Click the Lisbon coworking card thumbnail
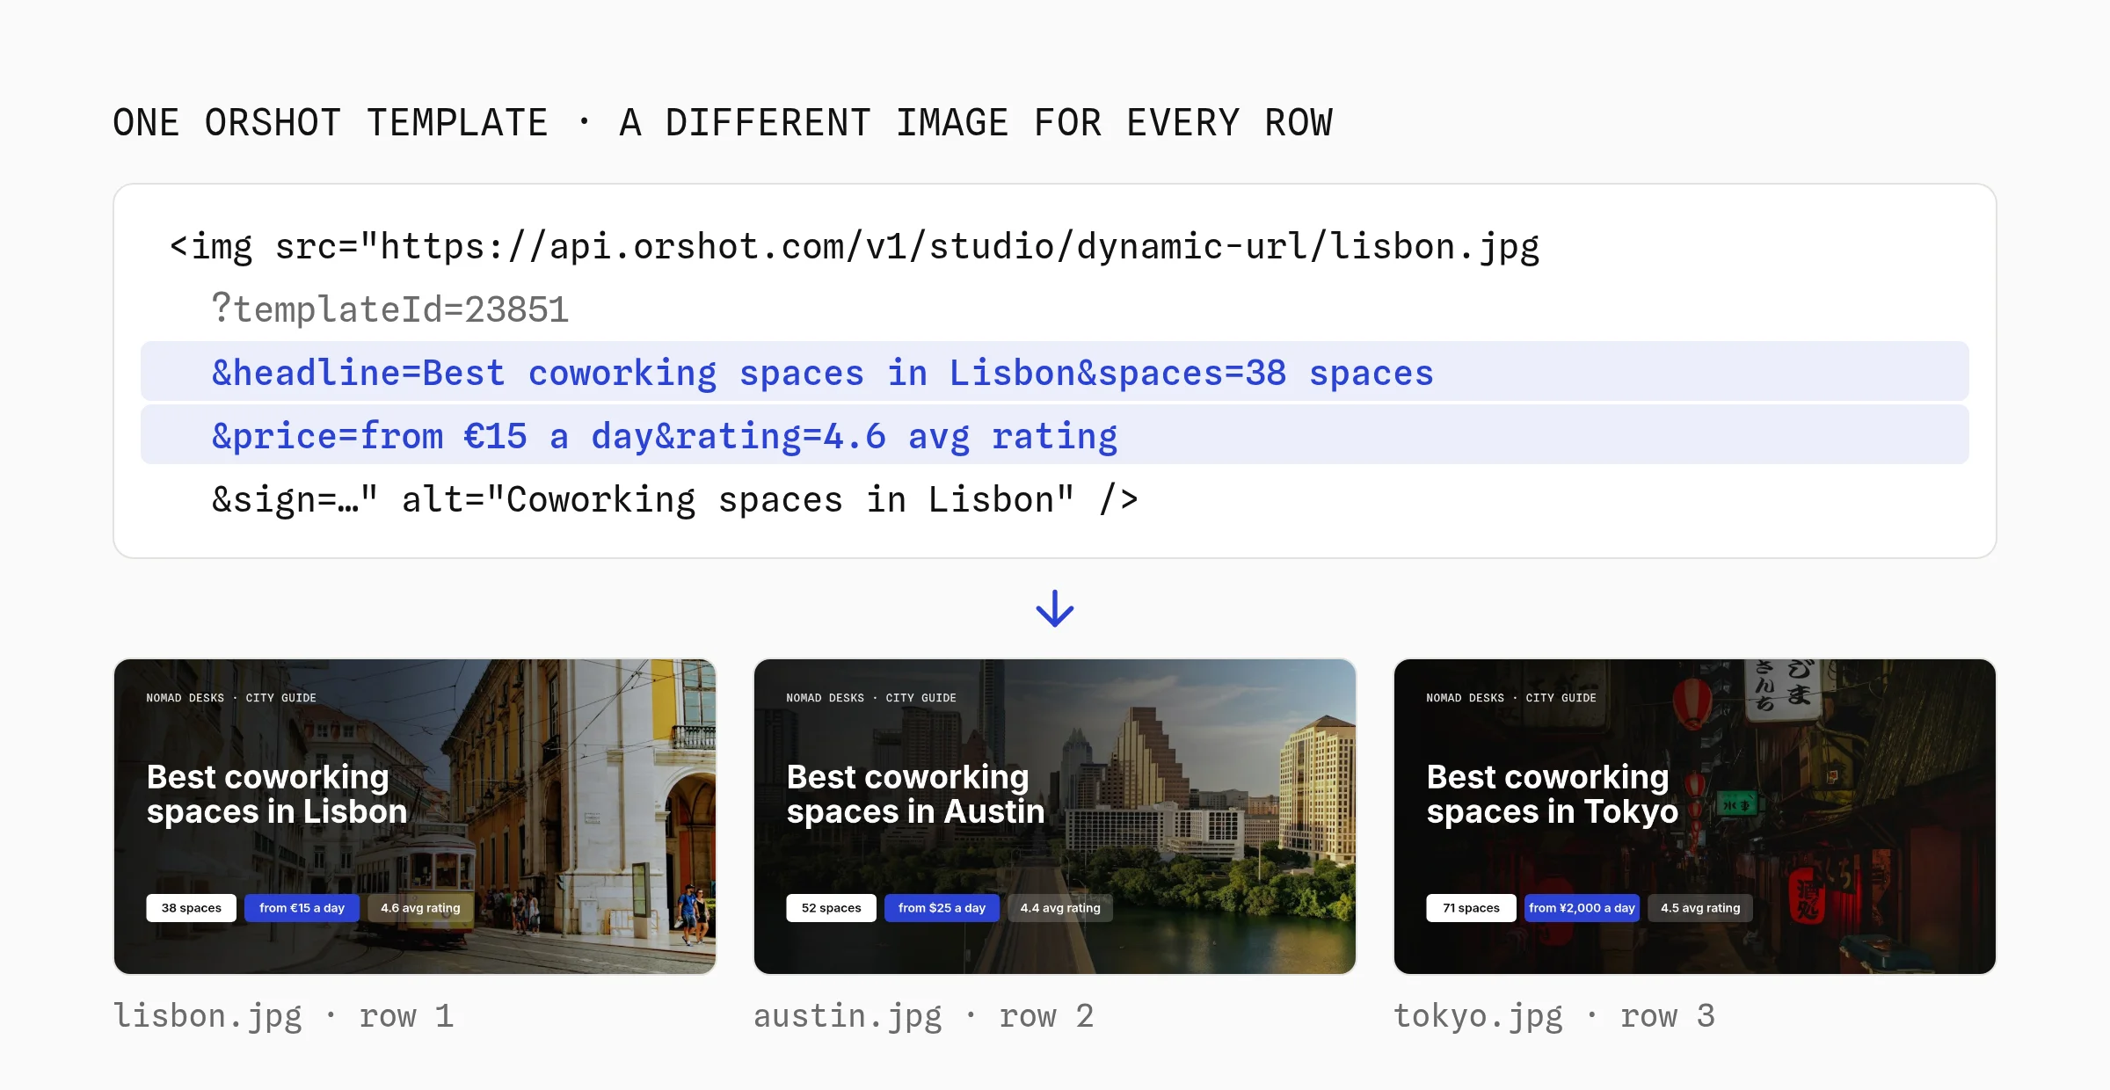 click(415, 817)
